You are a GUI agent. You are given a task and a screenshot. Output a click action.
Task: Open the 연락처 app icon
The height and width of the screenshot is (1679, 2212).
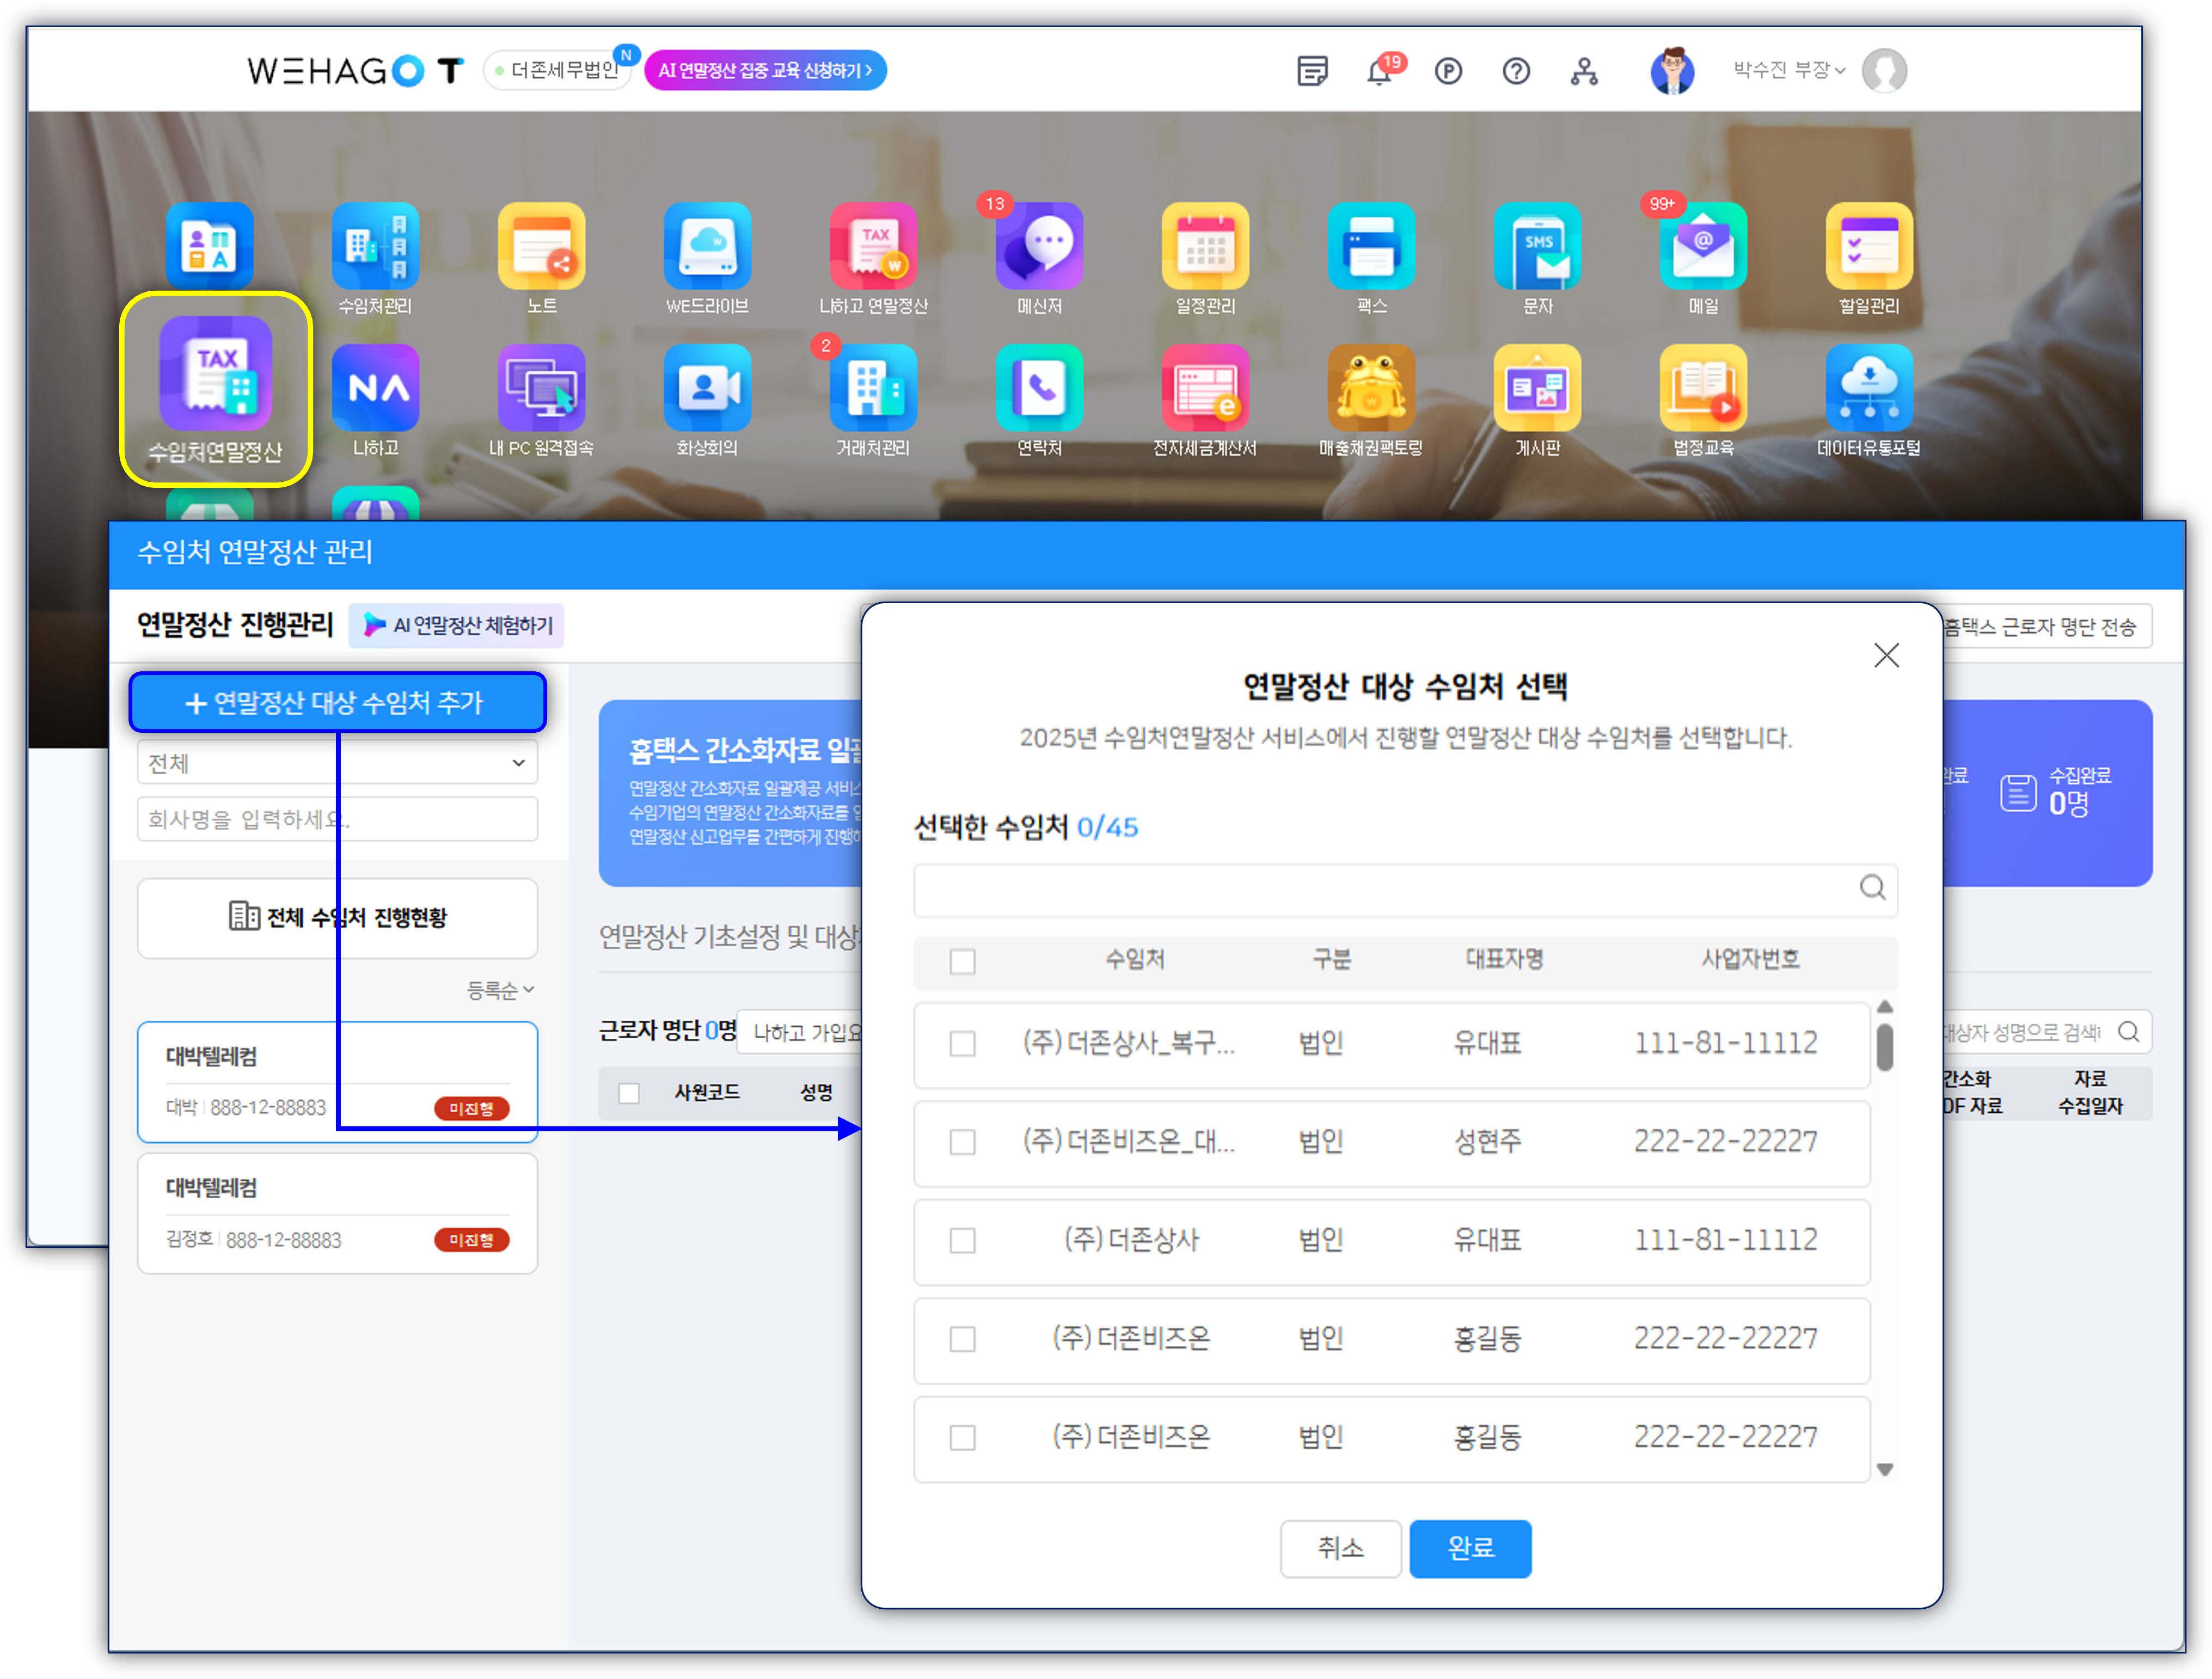(1039, 388)
